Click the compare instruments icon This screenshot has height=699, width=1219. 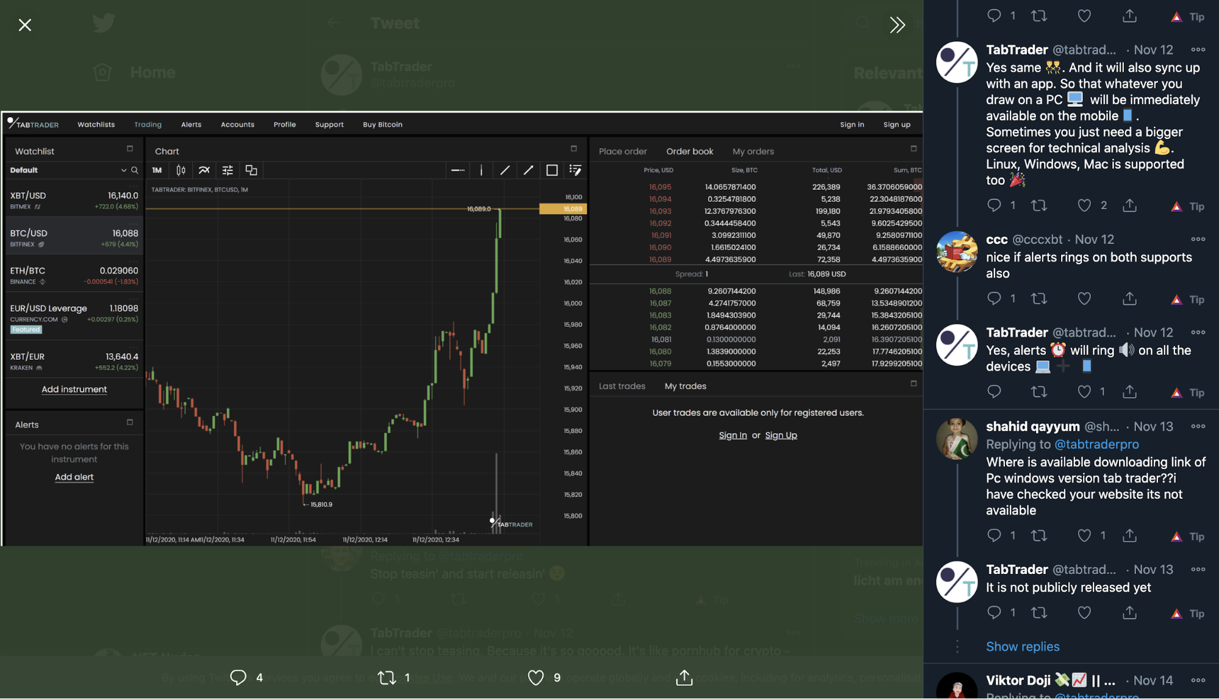[251, 170]
